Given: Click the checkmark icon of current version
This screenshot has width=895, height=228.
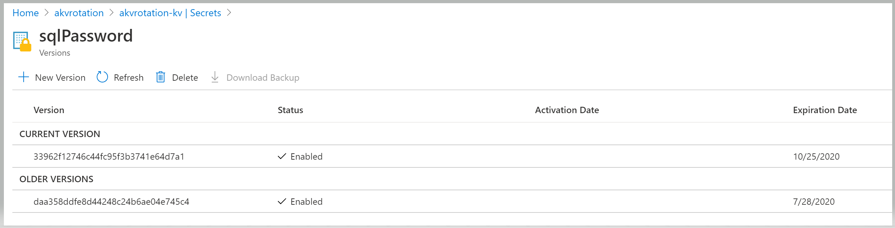Looking at the screenshot, I should [282, 156].
